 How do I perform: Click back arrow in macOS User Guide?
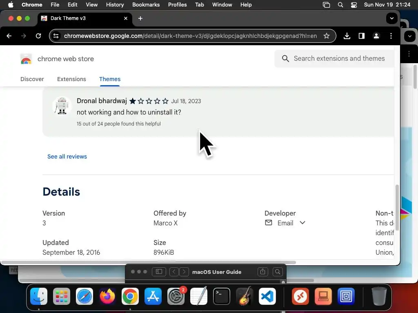click(174, 272)
